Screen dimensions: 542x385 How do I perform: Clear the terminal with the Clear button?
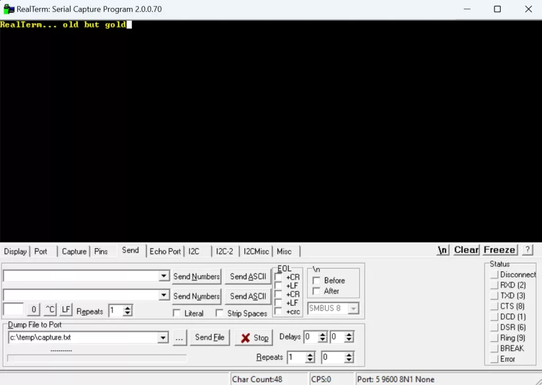[x=466, y=250]
